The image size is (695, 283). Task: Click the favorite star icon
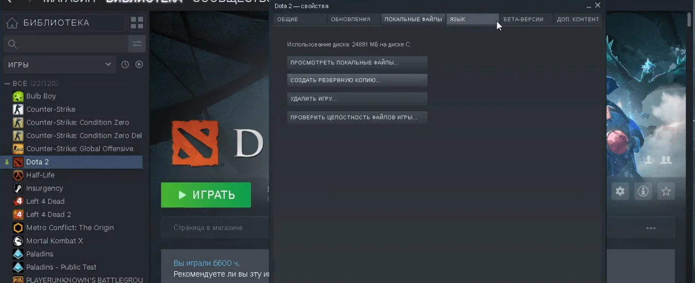(666, 191)
